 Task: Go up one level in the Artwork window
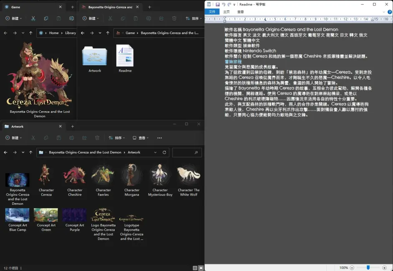[30, 152]
